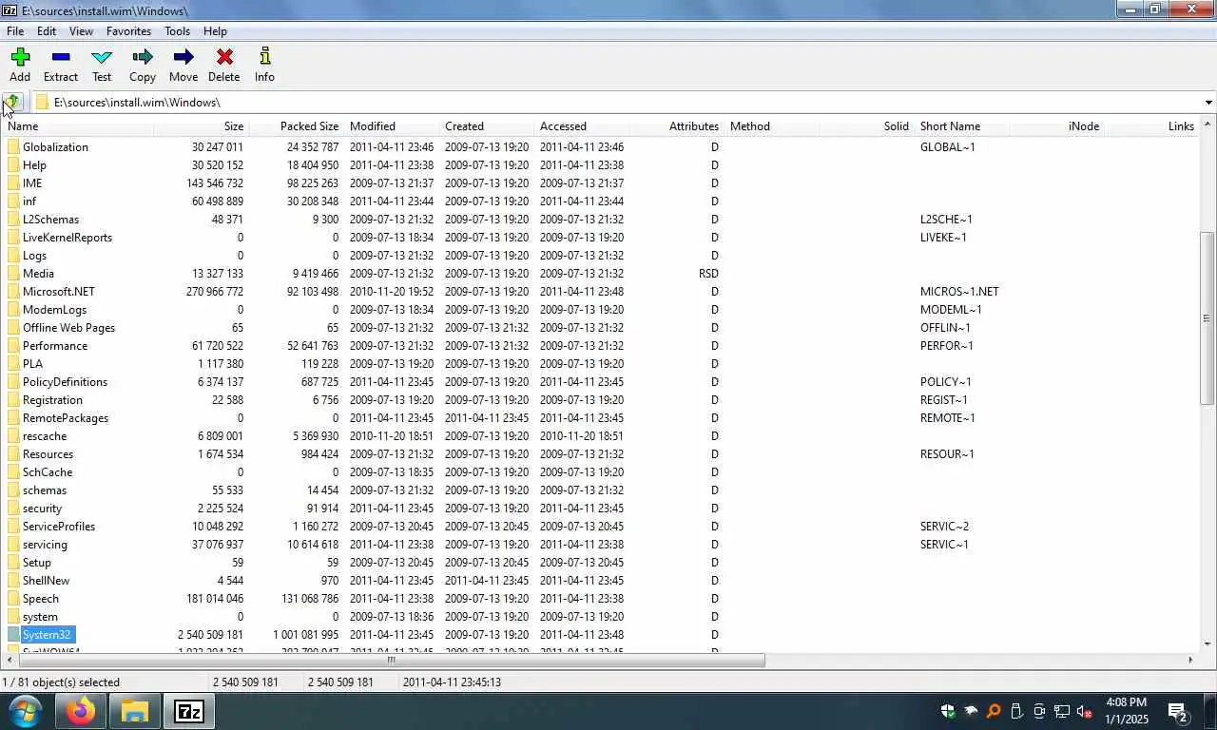Image resolution: width=1217 pixels, height=730 pixels.
Task: Sort by Packed Size column header
Action: point(296,126)
